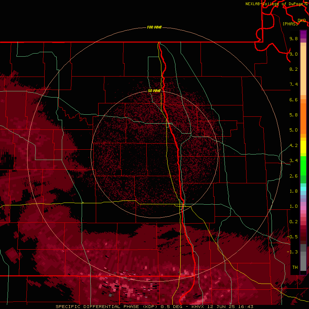Select the 1.0 legend value
Image resolution: width=309 pixels, height=309 pixels.
tap(294, 206)
